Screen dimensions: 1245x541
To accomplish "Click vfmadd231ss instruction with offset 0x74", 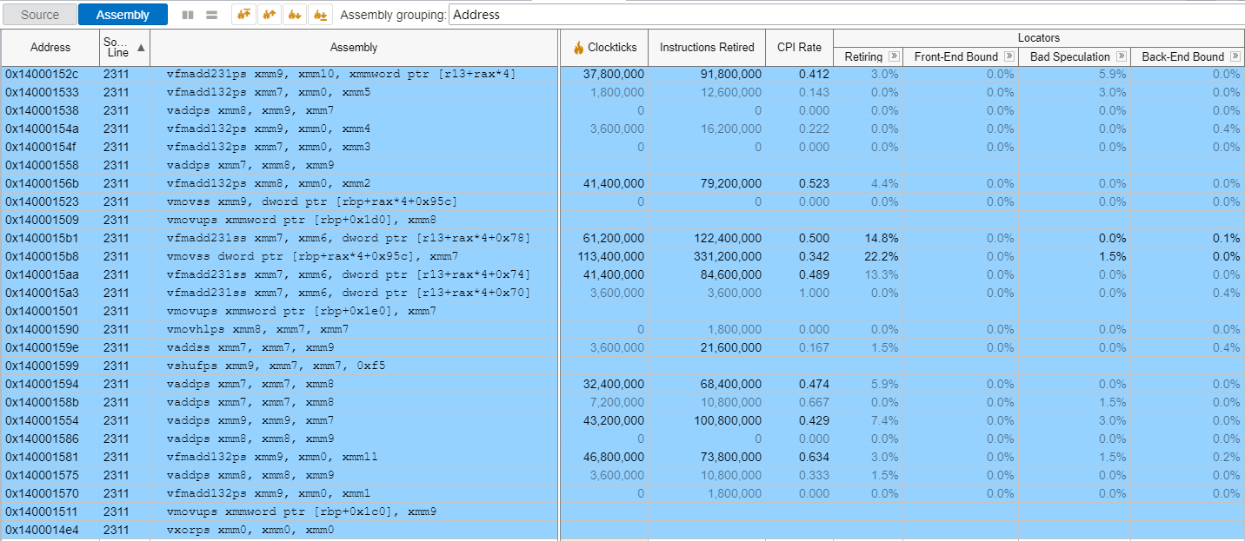I will tap(348, 275).
